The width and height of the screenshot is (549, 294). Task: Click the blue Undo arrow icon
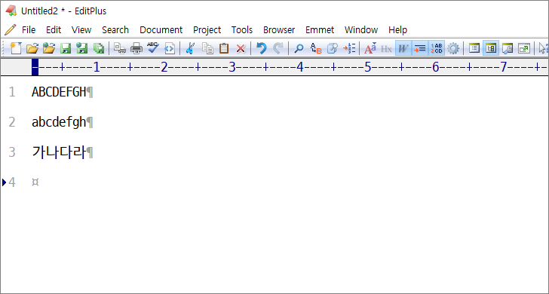click(261, 48)
